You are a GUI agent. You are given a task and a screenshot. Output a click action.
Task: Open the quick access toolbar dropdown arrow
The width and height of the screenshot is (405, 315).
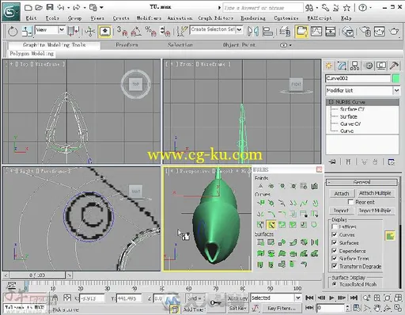(102, 8)
